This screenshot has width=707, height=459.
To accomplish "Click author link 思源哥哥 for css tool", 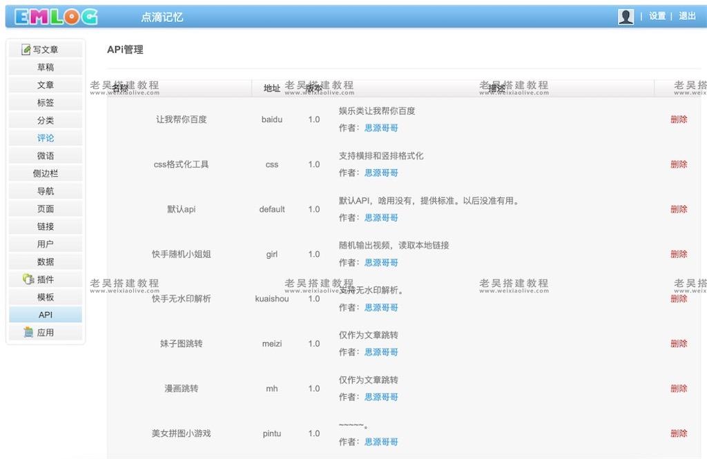I will click(x=382, y=173).
